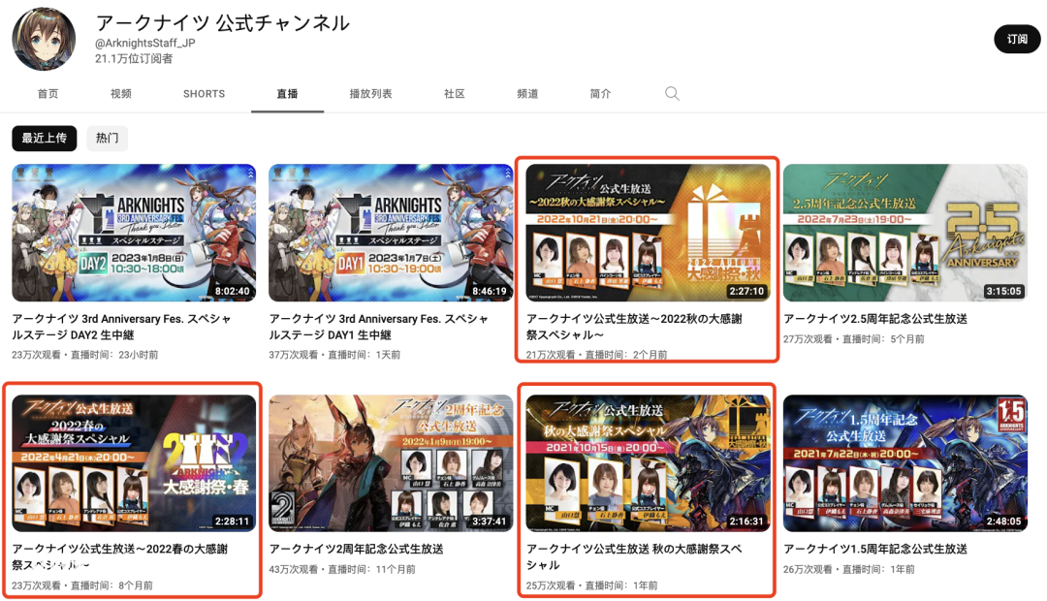Image resolution: width=1047 pixels, height=601 pixels.
Task: Click the 2:27:10 duration badge
Action: point(746,291)
